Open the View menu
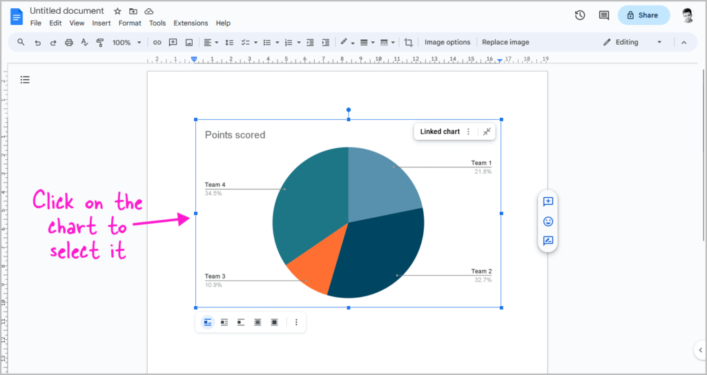Image resolution: width=707 pixels, height=375 pixels. (x=77, y=23)
